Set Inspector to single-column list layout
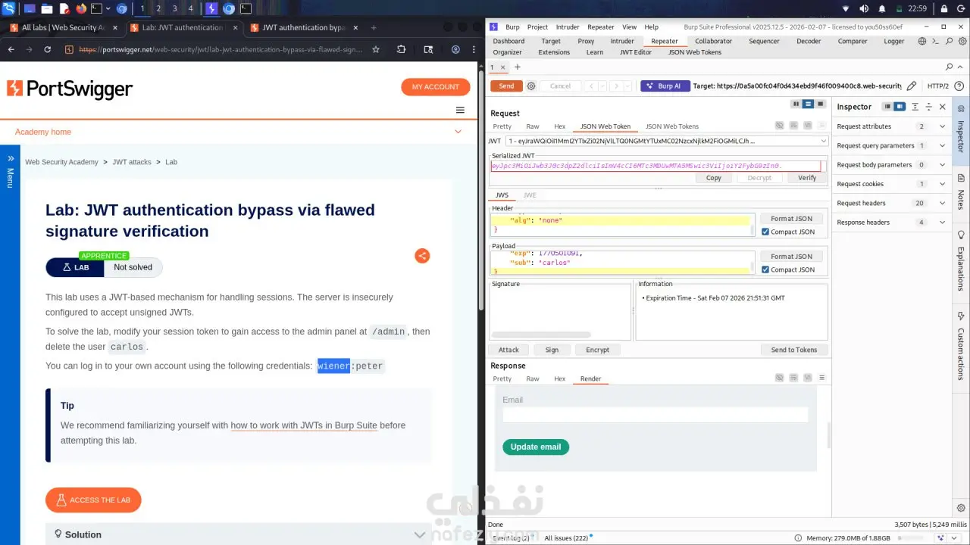Viewport: 970px width, 545px height. [x=888, y=107]
